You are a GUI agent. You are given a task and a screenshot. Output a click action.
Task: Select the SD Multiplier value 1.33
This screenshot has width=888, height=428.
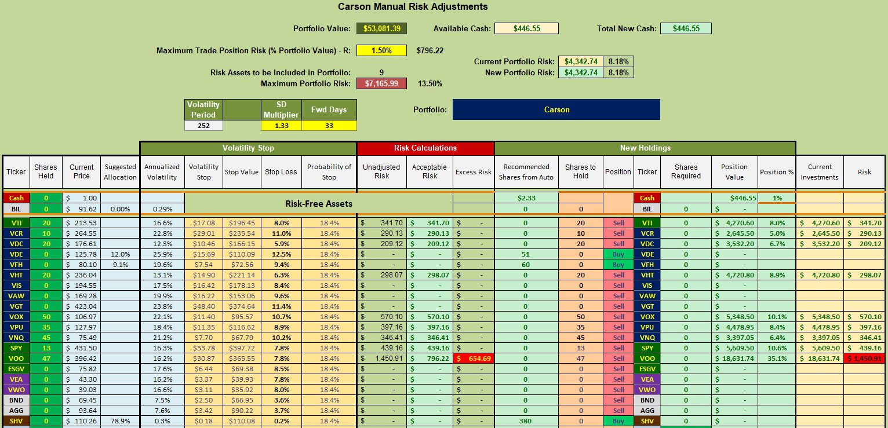click(x=281, y=126)
